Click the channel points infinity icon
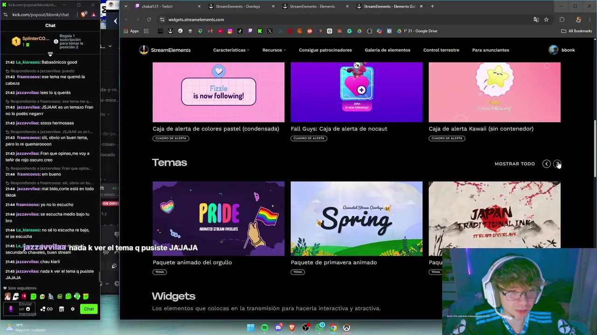This screenshot has width=597, height=335. [x=49, y=309]
